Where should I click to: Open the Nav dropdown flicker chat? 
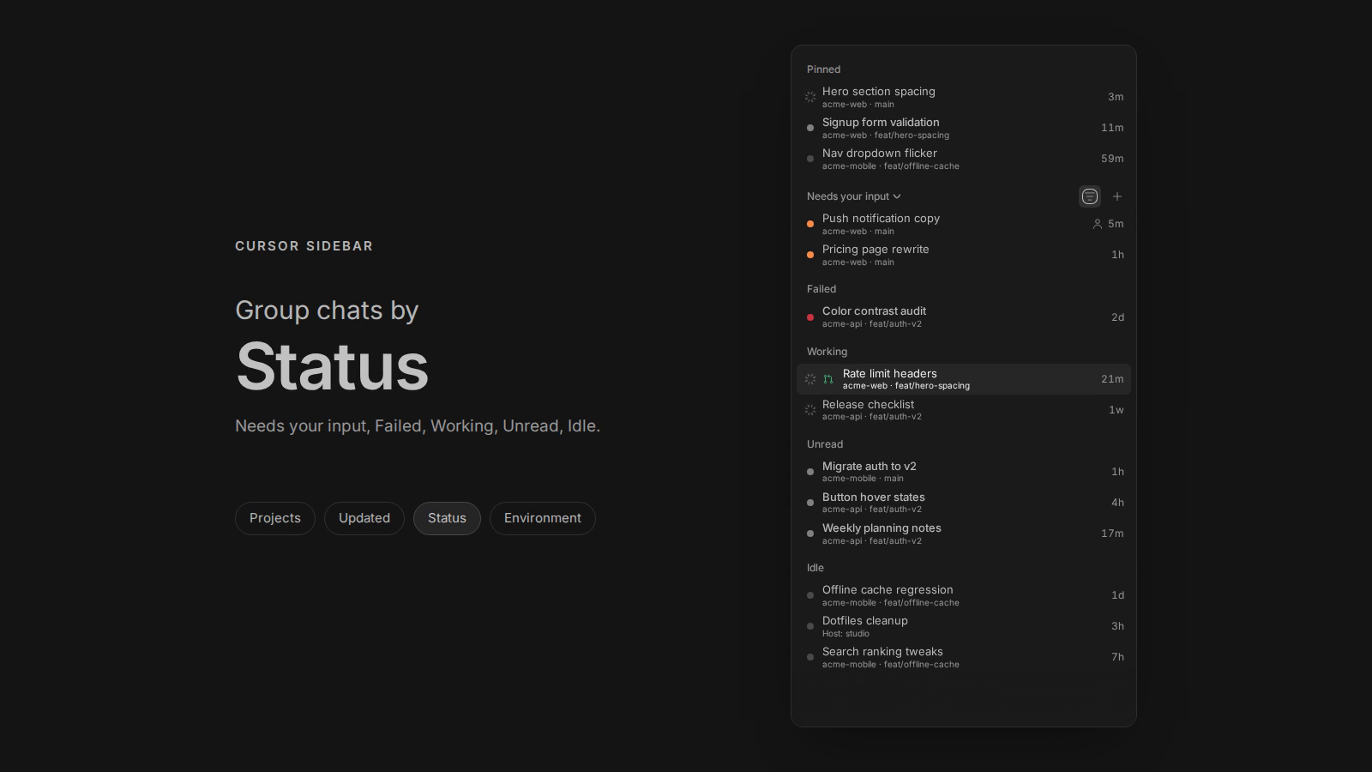[964, 159]
